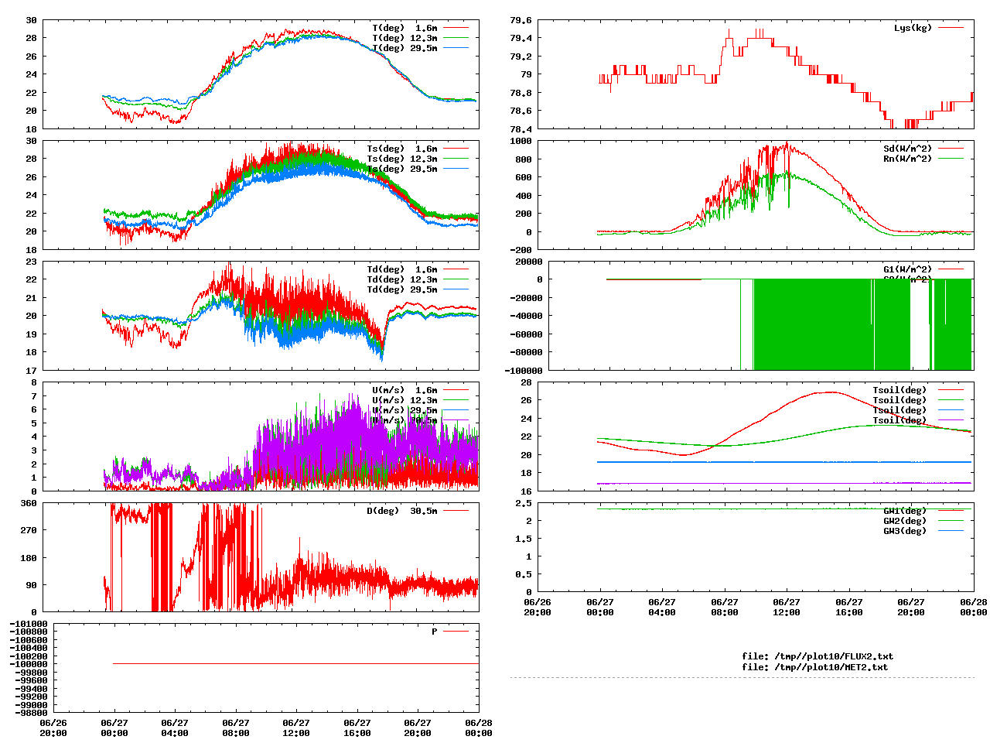
Task: Select the Tsoil(deg) legend entry with red line
Action: [900, 390]
